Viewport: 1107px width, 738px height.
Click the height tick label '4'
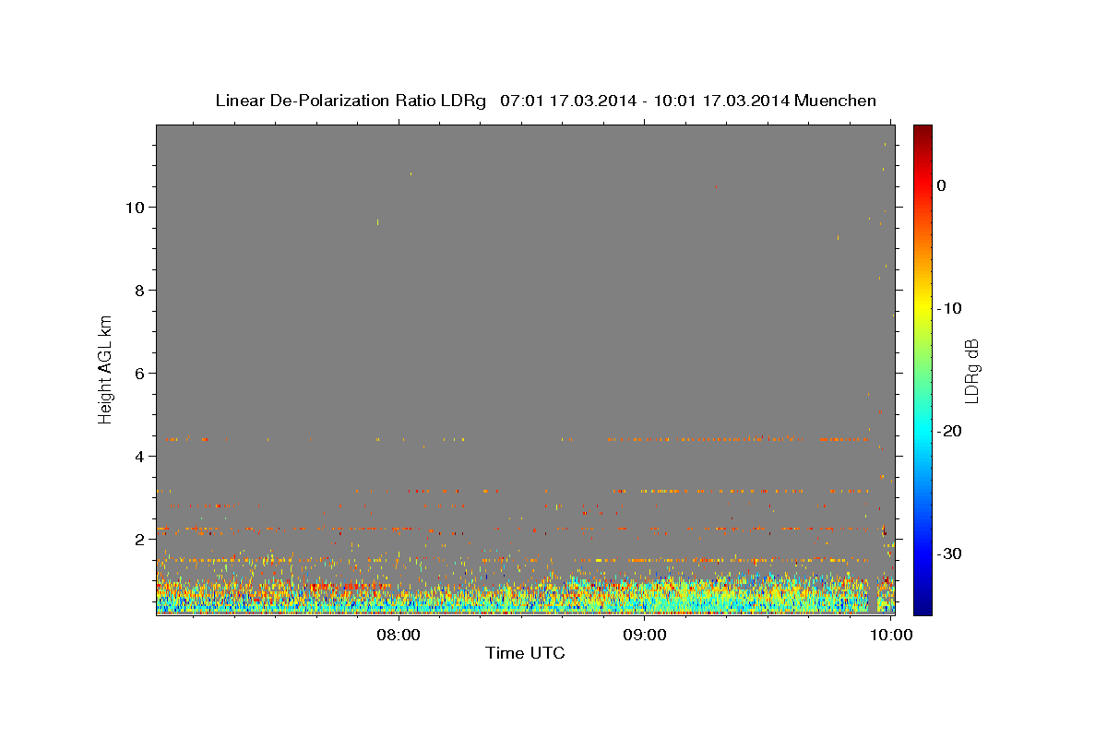point(140,456)
